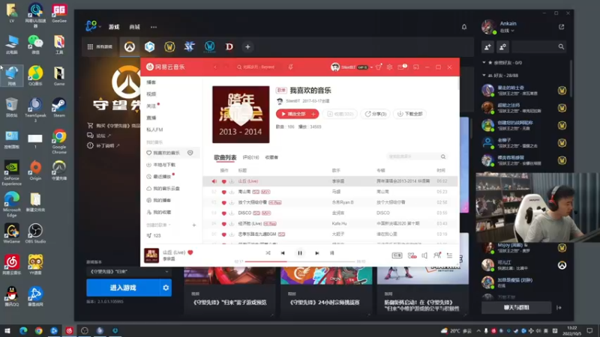Viewport: 600px width, 337px height.
Task: Open Battle.net logo dropdown menu
Action: click(x=93, y=26)
